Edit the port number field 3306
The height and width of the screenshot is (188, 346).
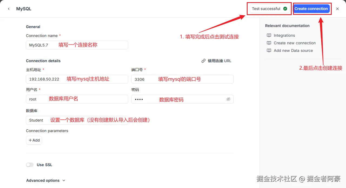coord(182,79)
